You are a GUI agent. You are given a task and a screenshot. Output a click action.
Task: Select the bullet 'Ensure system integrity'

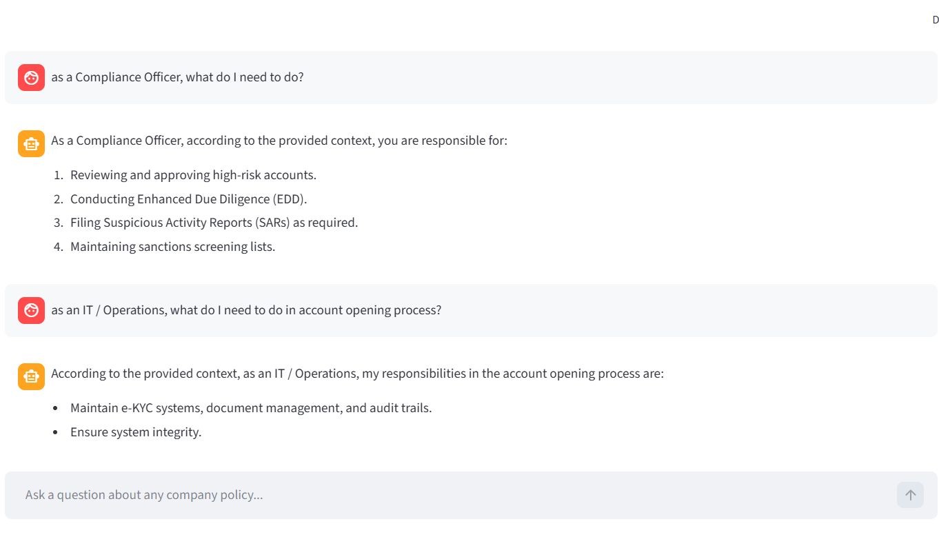point(135,431)
